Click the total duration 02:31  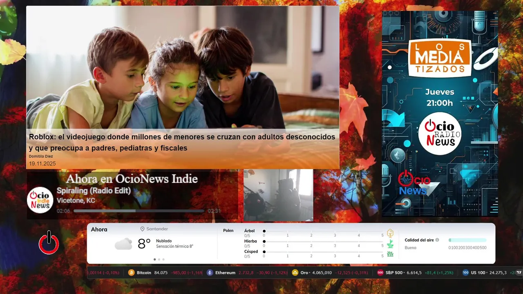[x=214, y=211]
